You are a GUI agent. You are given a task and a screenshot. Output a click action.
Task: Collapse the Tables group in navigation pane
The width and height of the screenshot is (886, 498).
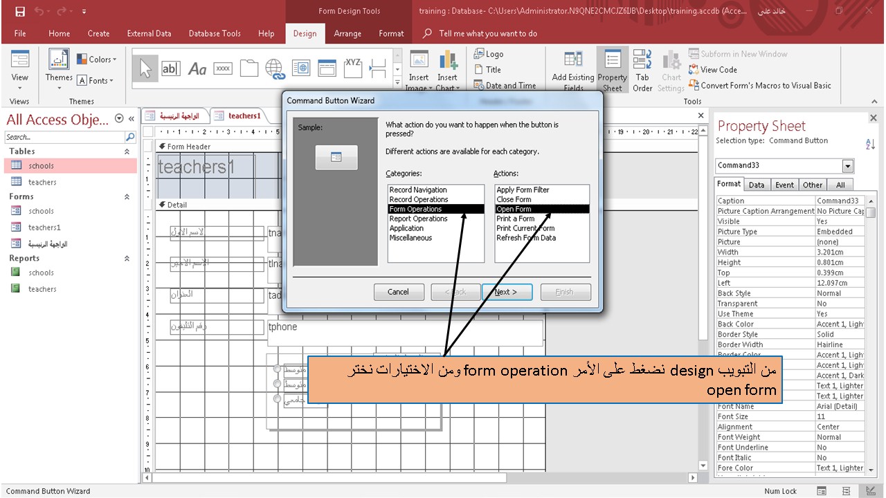click(x=127, y=151)
